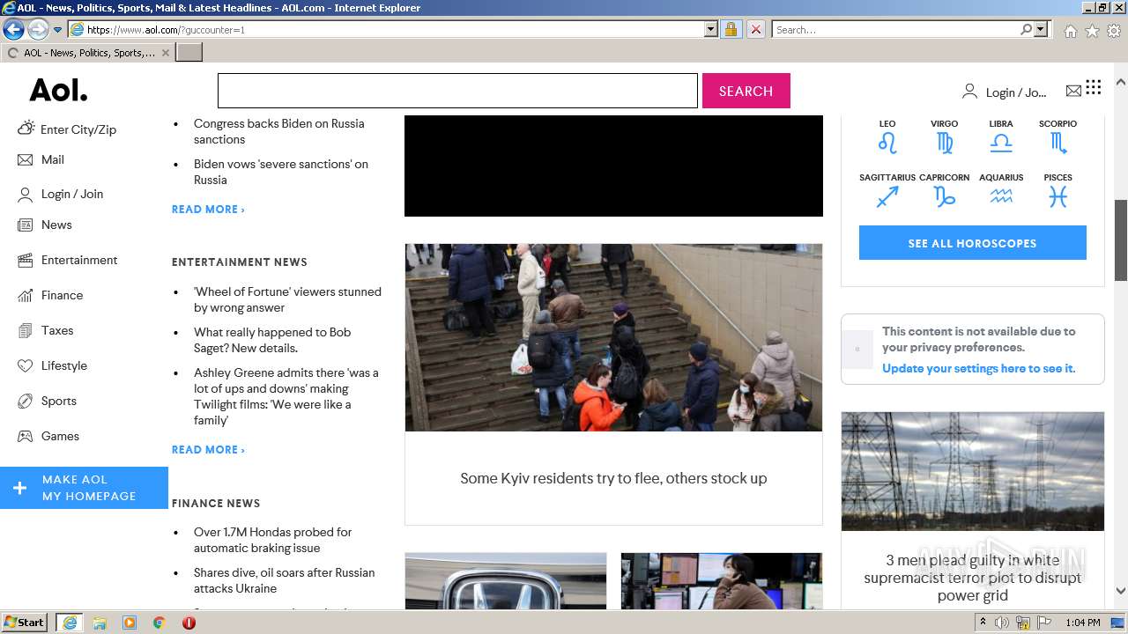Click 'Update your settings here to see it.'
Image resolution: width=1128 pixels, height=634 pixels.
pos(978,368)
